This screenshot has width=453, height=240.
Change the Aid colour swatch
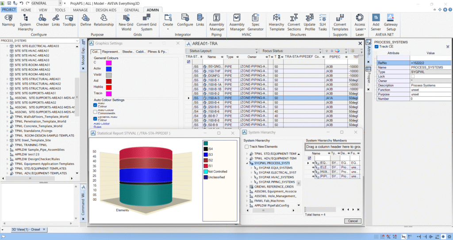(109, 81)
